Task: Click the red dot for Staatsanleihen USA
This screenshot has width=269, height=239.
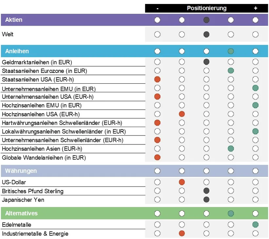Action: pyautogui.click(x=157, y=79)
